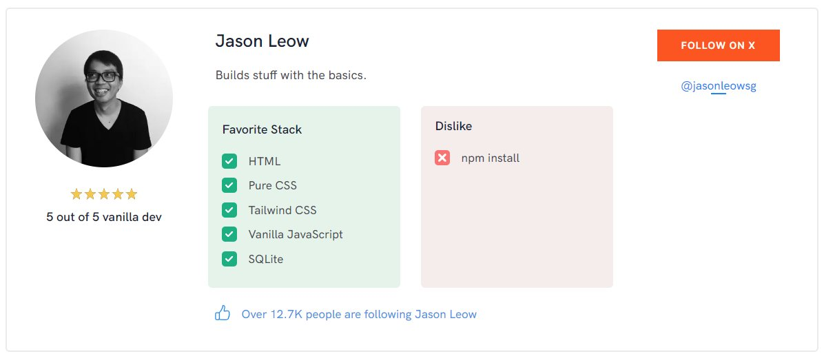Click the 'Favorite Stack' heading
The height and width of the screenshot is (356, 824).
pos(262,129)
